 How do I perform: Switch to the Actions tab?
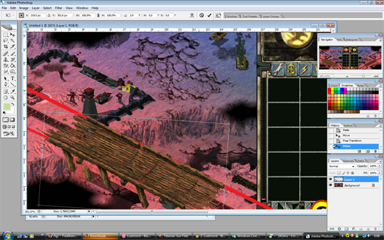click(x=347, y=125)
